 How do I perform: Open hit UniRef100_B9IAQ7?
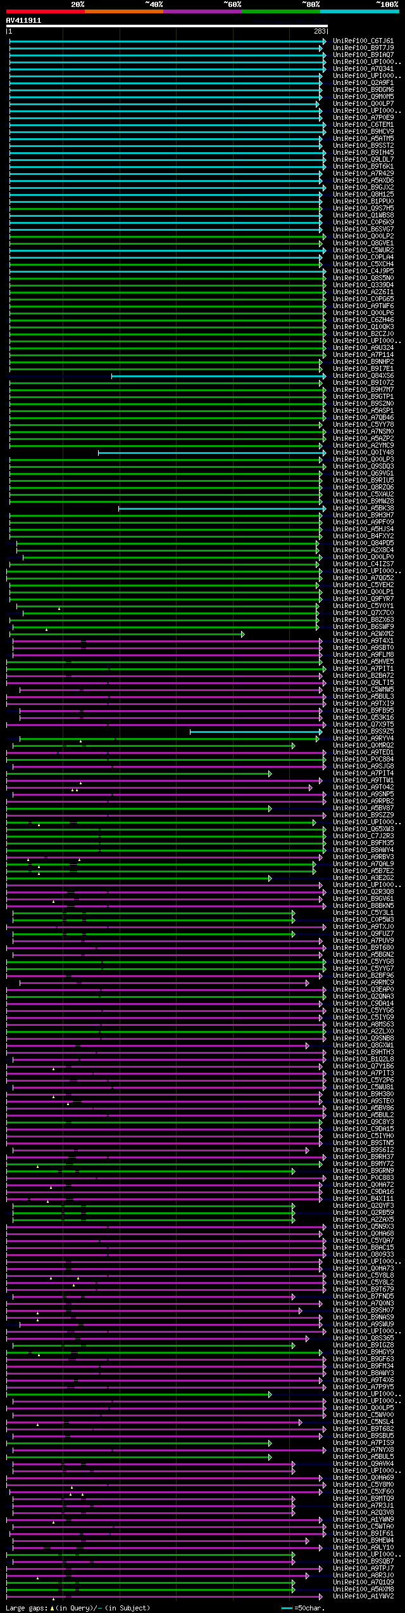click(x=363, y=55)
